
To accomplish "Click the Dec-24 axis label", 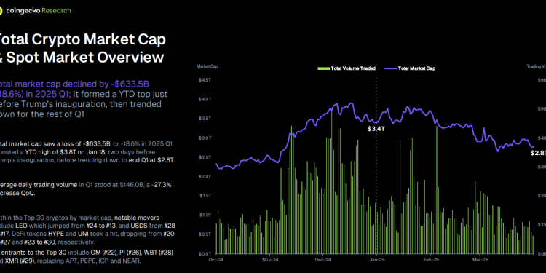I will [x=323, y=260].
